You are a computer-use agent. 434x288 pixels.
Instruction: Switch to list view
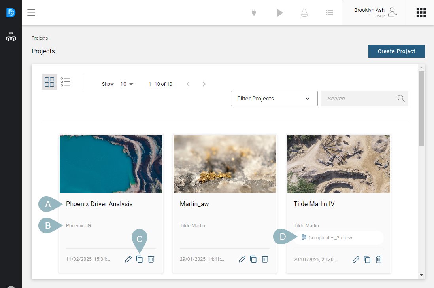(x=65, y=82)
